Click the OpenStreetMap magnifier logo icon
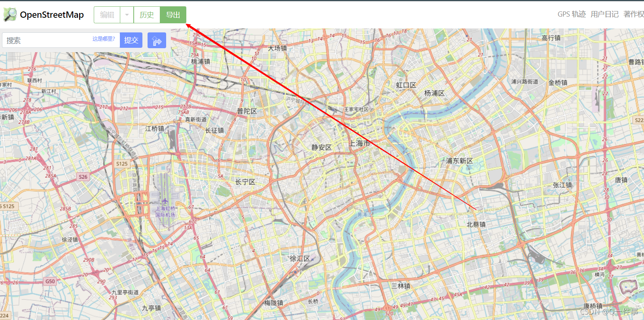 pyautogui.click(x=10, y=15)
